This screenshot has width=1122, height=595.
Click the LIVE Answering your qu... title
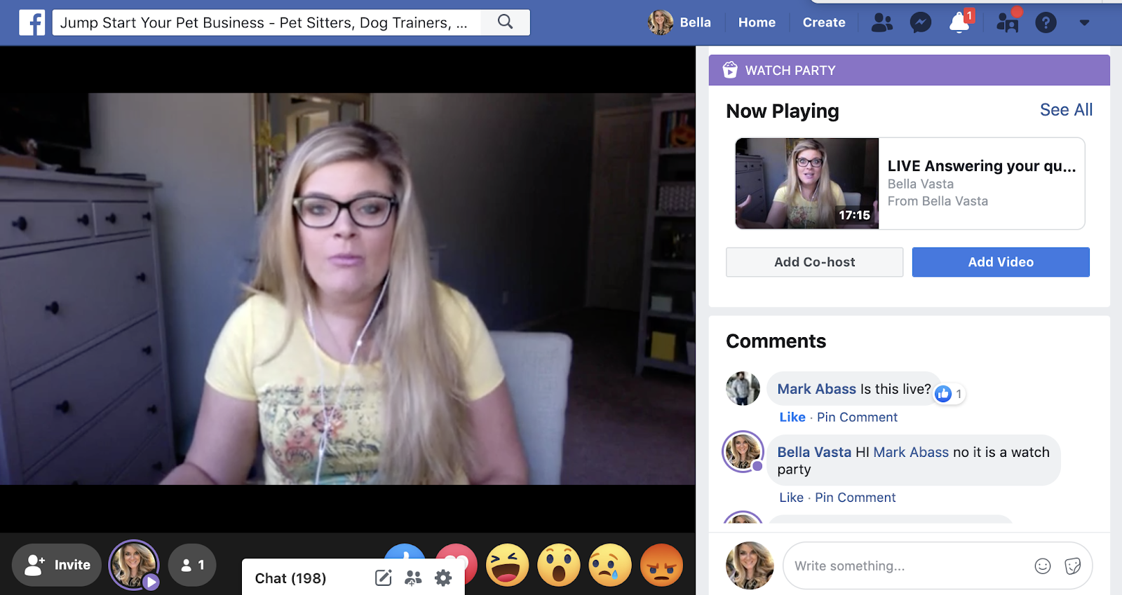[x=981, y=166]
